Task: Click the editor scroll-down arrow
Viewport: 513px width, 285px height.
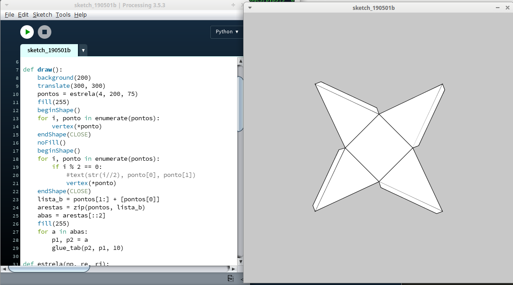Action: (241, 261)
